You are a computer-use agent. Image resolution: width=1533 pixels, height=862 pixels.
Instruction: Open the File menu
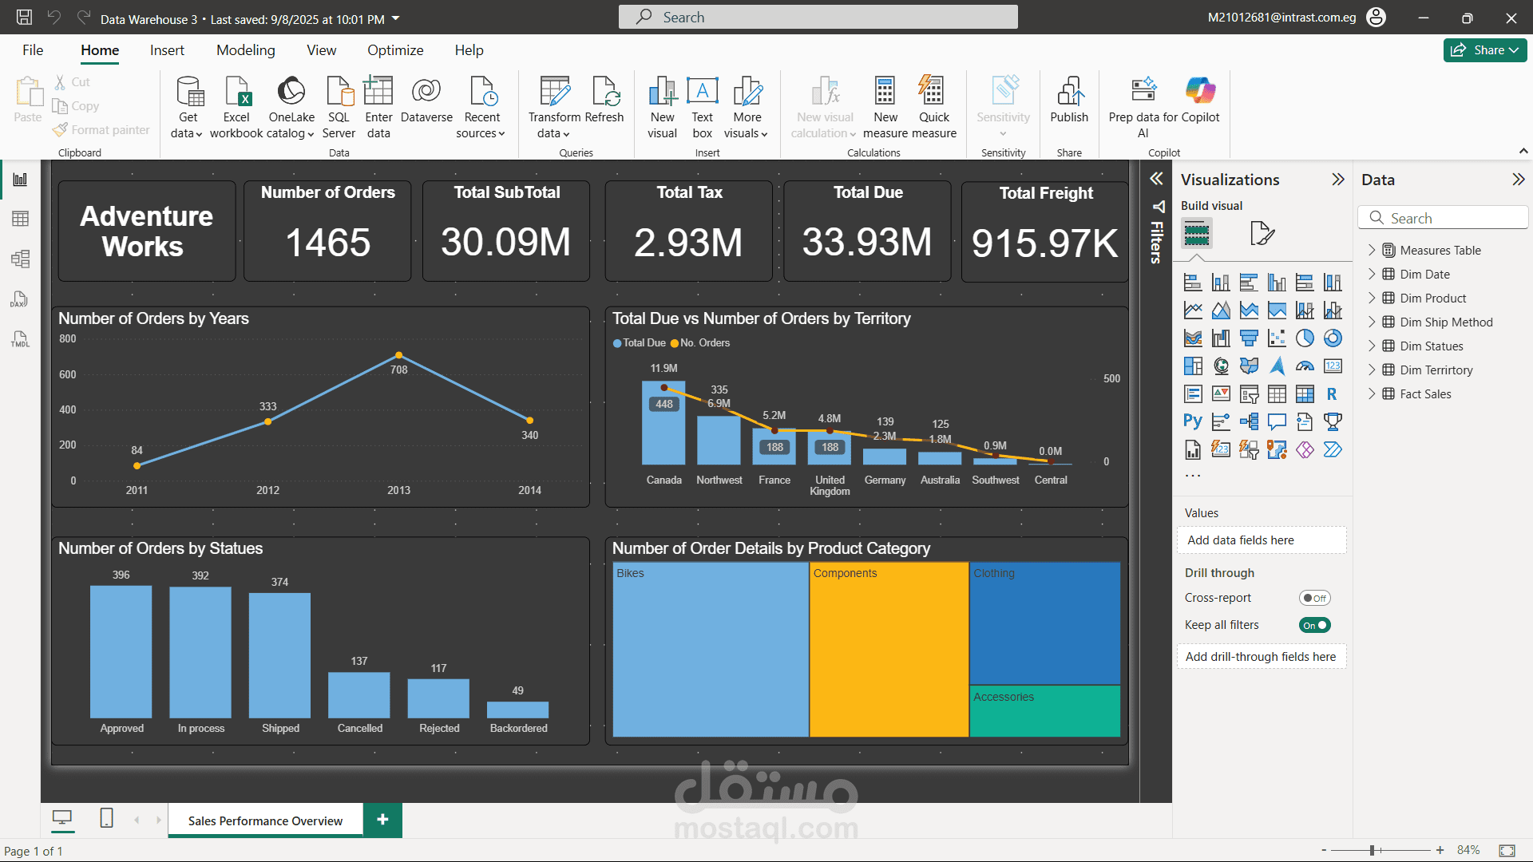(x=33, y=50)
